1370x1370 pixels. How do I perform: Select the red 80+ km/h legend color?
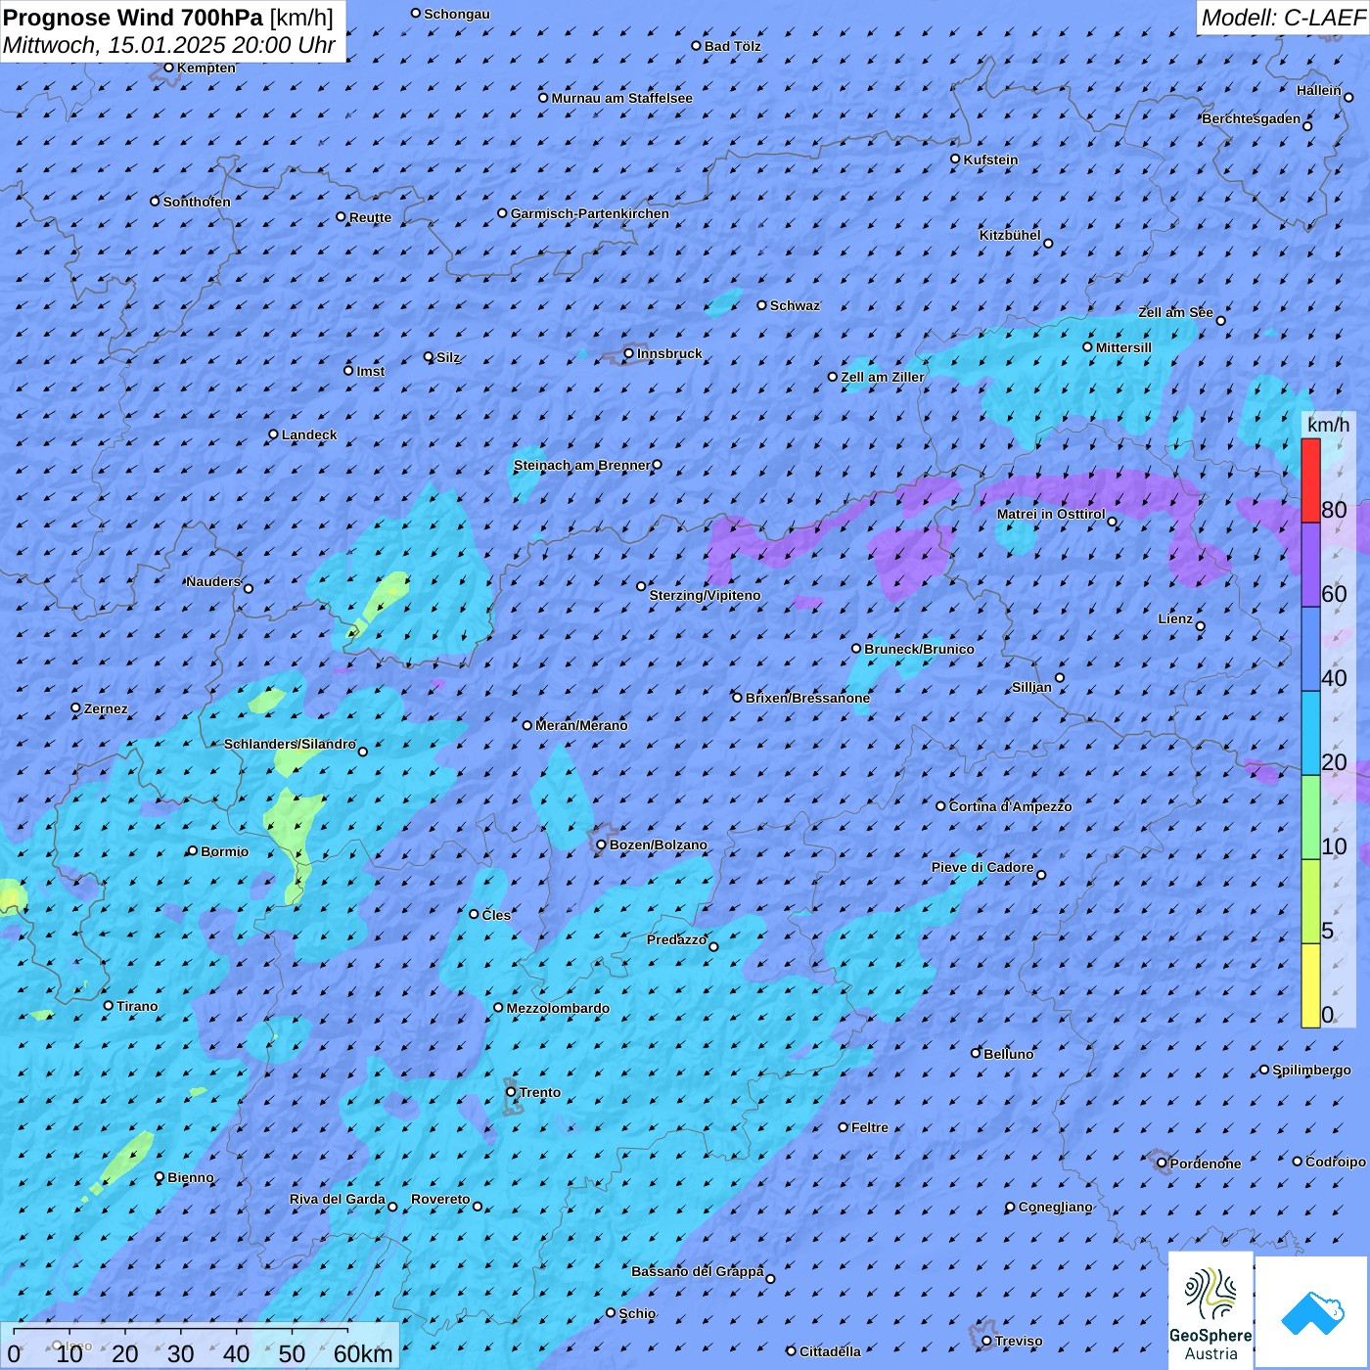tap(1310, 480)
